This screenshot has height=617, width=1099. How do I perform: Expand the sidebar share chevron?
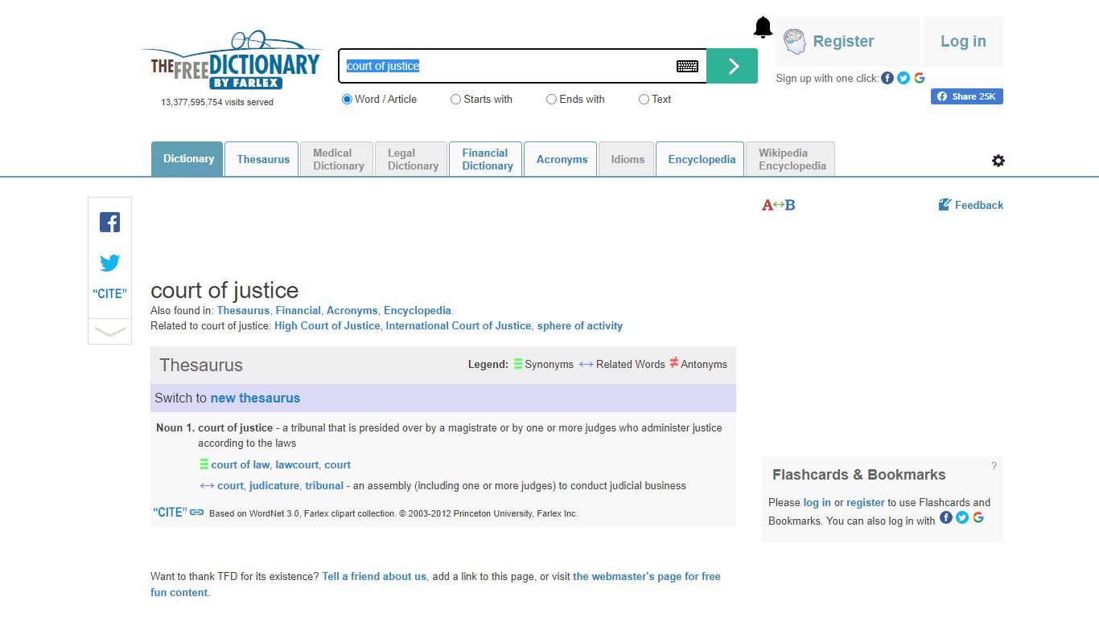(109, 332)
